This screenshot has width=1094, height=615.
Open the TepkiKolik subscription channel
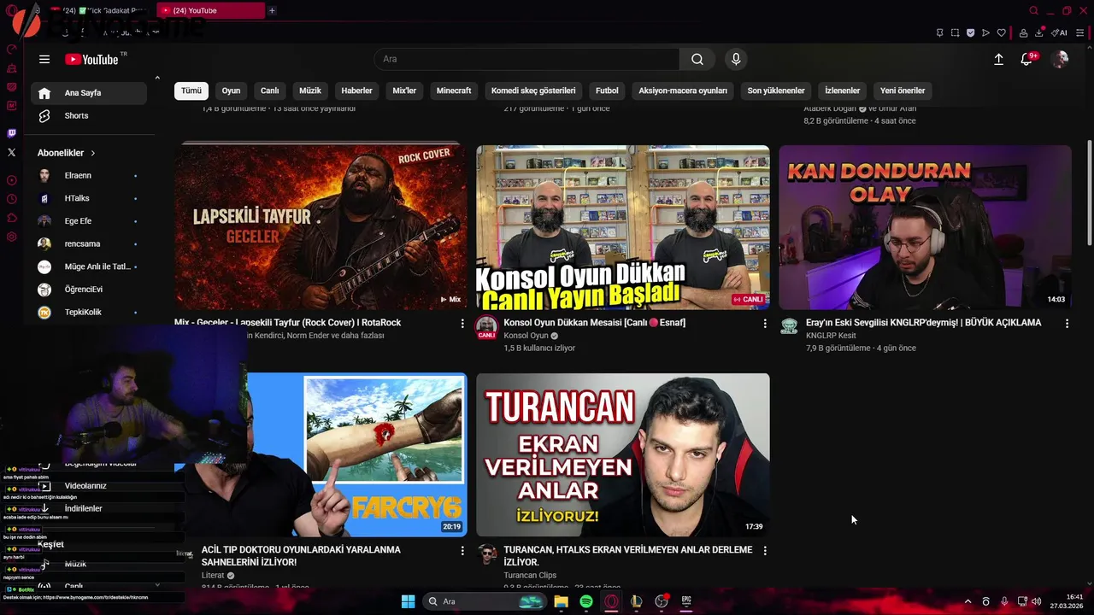tap(89, 312)
